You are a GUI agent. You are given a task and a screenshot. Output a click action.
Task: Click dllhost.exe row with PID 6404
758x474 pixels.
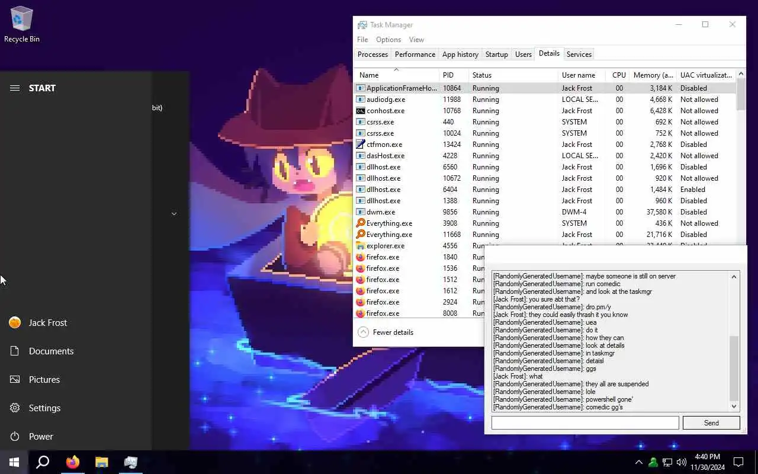[545, 190]
